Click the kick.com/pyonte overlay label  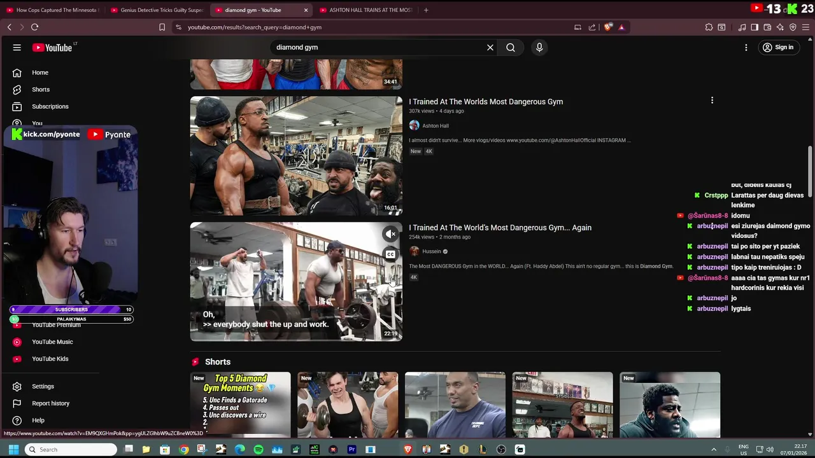point(46,134)
